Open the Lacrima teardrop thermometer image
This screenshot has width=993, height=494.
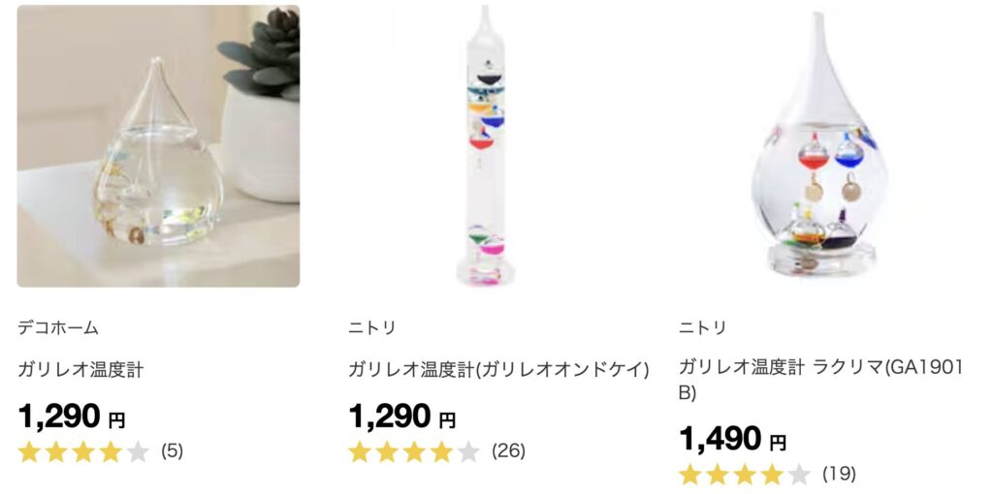[x=819, y=146]
